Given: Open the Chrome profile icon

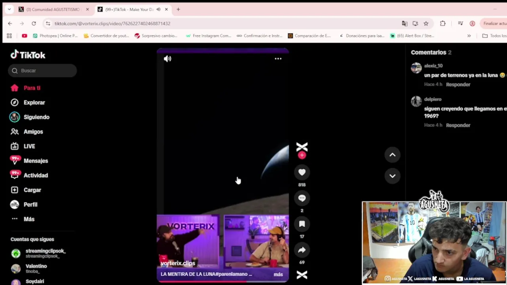Looking at the screenshot, I should pos(472,24).
